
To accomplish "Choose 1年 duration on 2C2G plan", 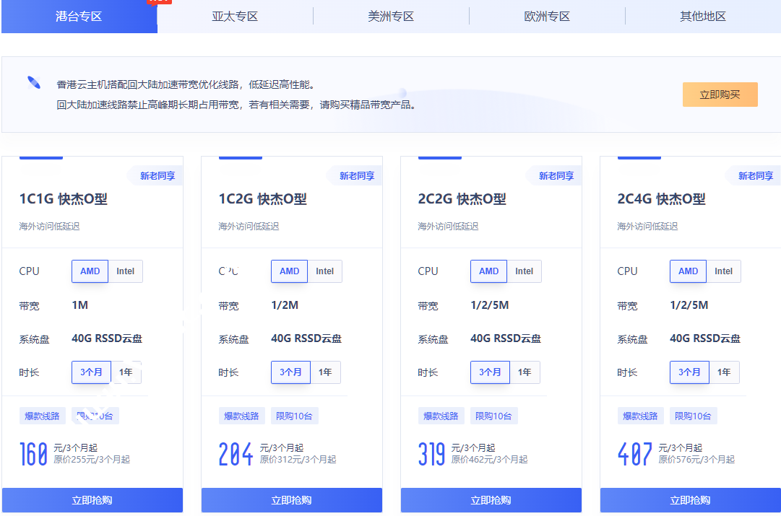I will [525, 372].
